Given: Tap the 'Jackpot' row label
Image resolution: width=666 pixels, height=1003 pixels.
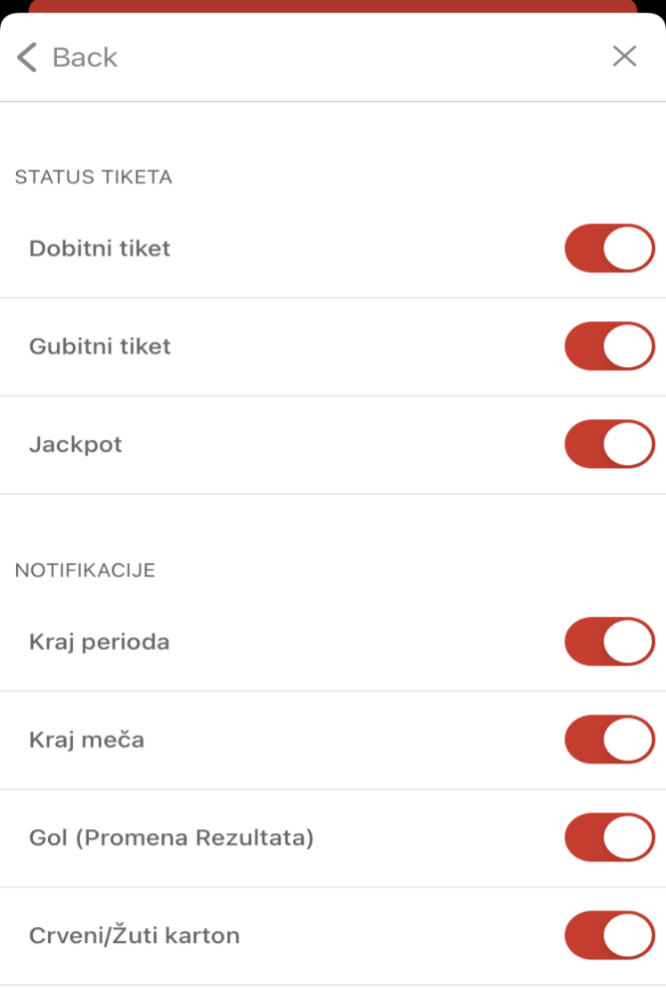Looking at the screenshot, I should click(76, 444).
